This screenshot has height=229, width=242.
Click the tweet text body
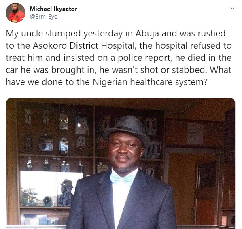pyautogui.click(x=119, y=58)
